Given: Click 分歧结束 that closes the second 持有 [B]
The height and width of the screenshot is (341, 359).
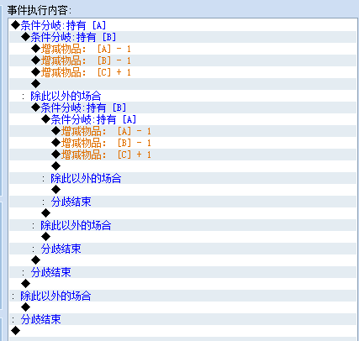Looking at the screenshot, I should [x=182, y=249].
